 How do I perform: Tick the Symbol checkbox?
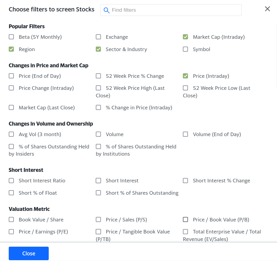186,49
